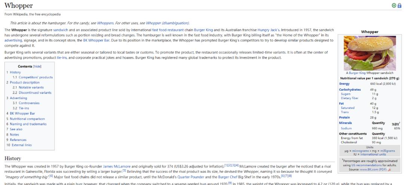Go to section 3.2 Tie-ins in the contents
404x185 pixels.
24,108
